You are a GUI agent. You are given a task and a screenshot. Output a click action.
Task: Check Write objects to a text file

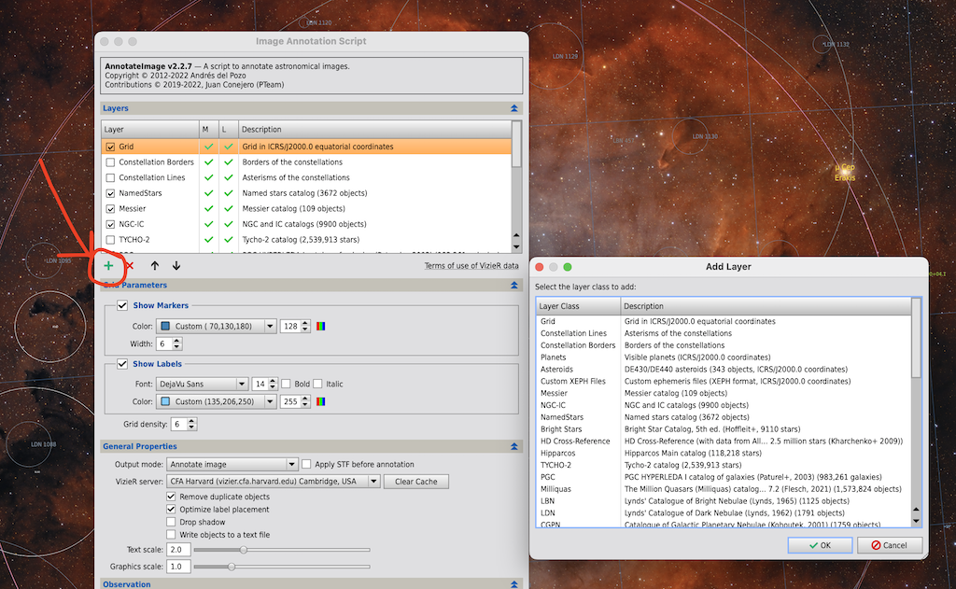pos(172,535)
